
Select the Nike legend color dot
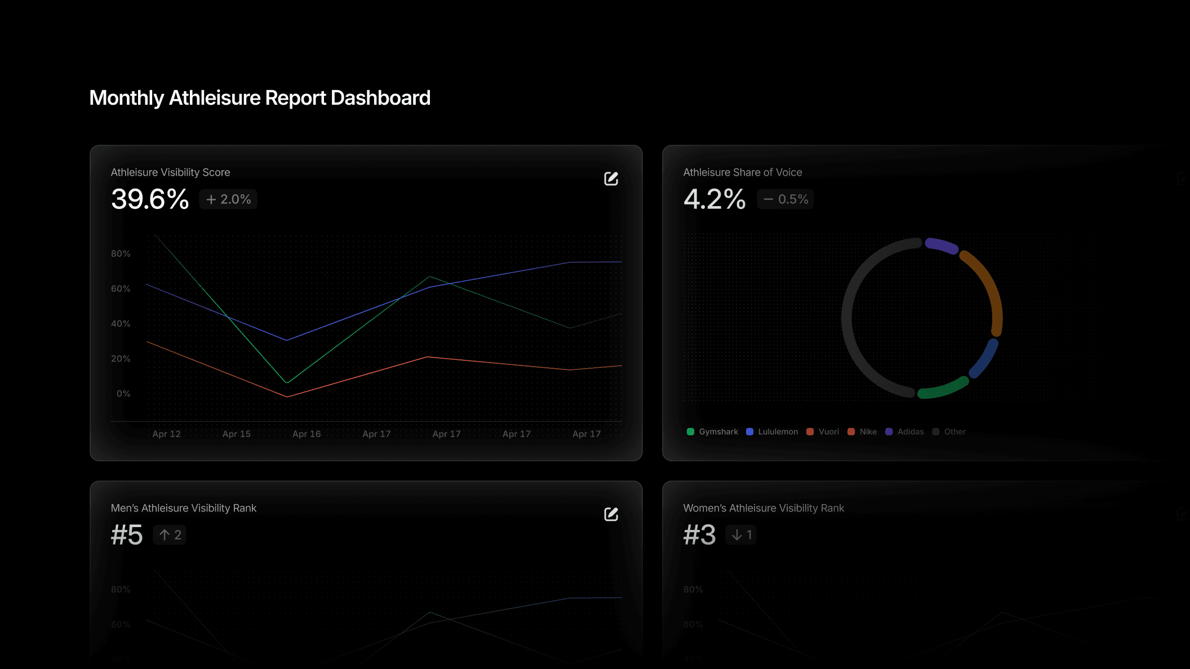coord(852,431)
